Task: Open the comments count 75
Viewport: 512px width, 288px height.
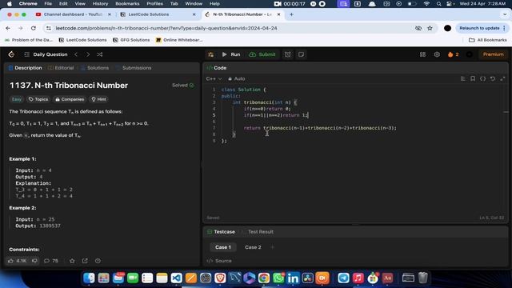Action: 51,261
